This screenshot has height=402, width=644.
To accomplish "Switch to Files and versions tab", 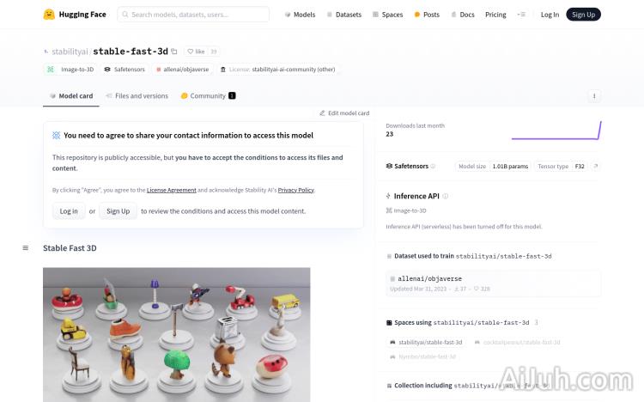I will point(137,95).
